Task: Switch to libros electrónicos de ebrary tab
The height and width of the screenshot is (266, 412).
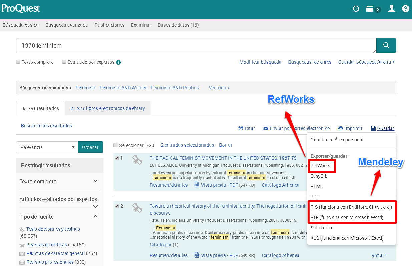Action: (108, 108)
